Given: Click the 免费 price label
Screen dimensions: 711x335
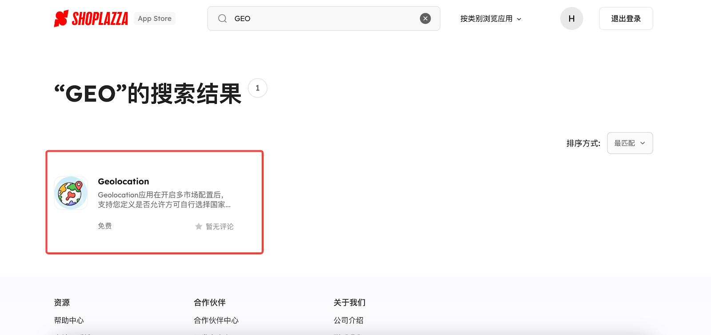Looking at the screenshot, I should click(x=105, y=226).
